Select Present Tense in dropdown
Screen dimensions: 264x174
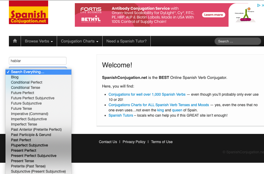click(23, 161)
